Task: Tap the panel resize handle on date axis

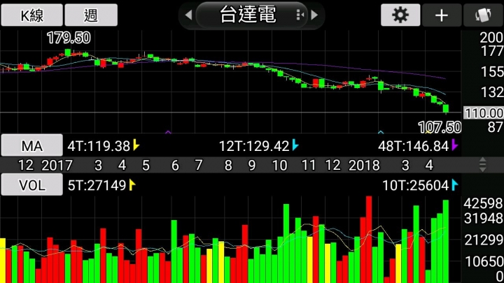Action: [x=482, y=165]
